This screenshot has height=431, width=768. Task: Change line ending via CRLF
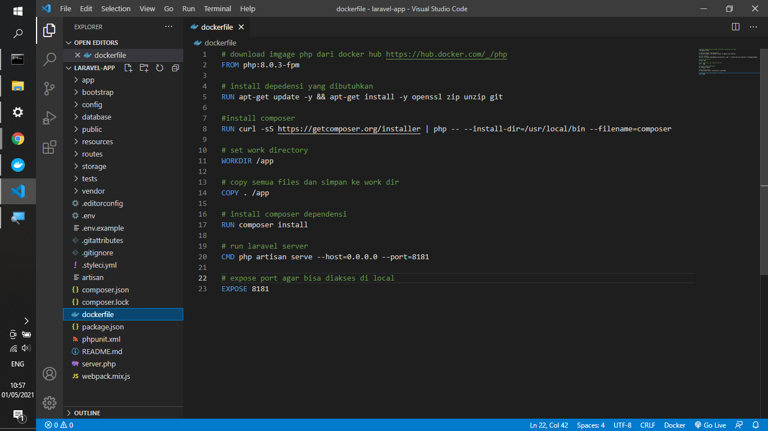pyautogui.click(x=648, y=425)
